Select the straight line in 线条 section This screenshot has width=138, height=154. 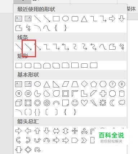coord(19,47)
